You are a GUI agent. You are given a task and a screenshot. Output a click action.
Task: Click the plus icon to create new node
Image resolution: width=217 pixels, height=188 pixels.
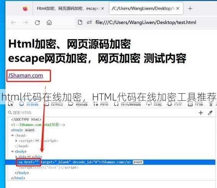[x=201, y=113]
